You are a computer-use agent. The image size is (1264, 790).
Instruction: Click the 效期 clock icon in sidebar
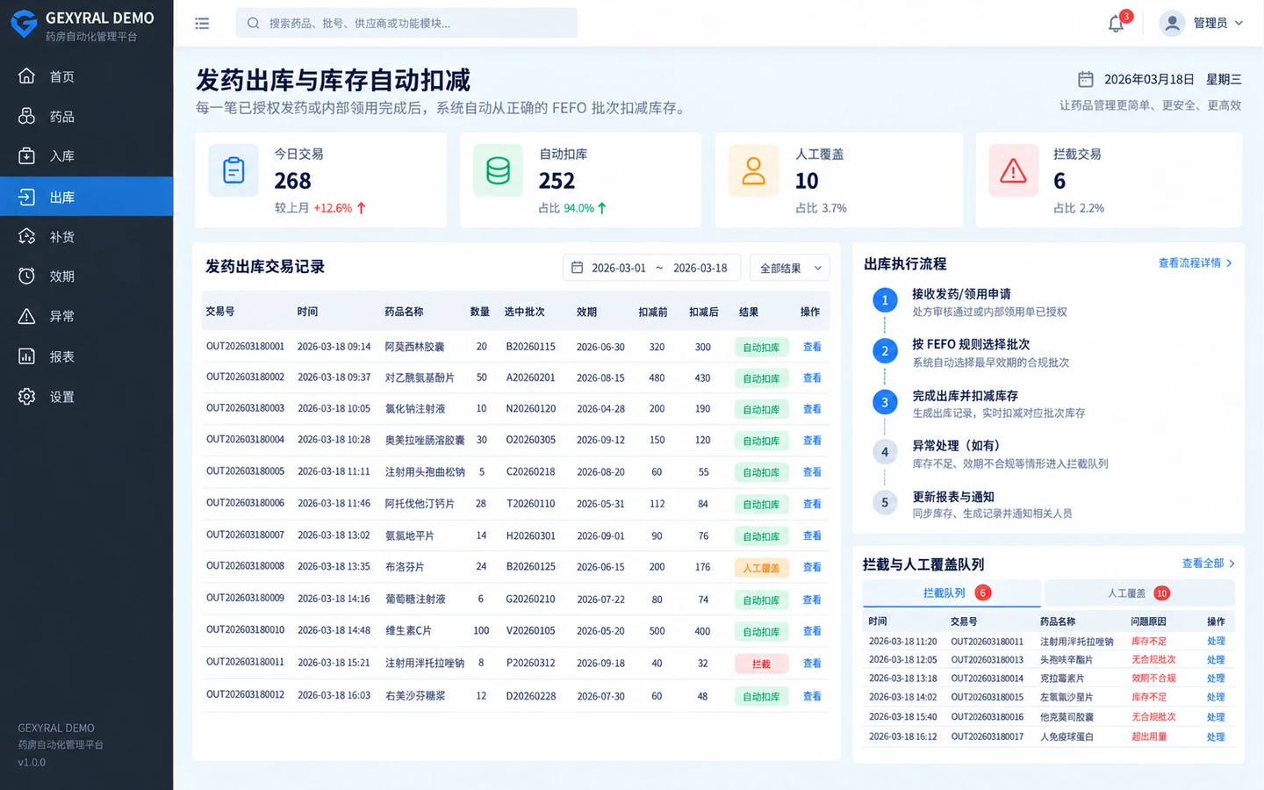click(x=27, y=276)
